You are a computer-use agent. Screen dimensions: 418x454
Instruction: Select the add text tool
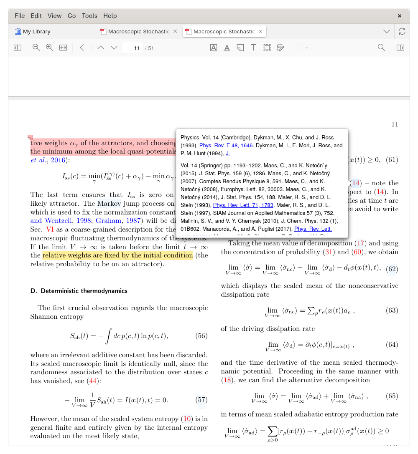click(x=254, y=48)
